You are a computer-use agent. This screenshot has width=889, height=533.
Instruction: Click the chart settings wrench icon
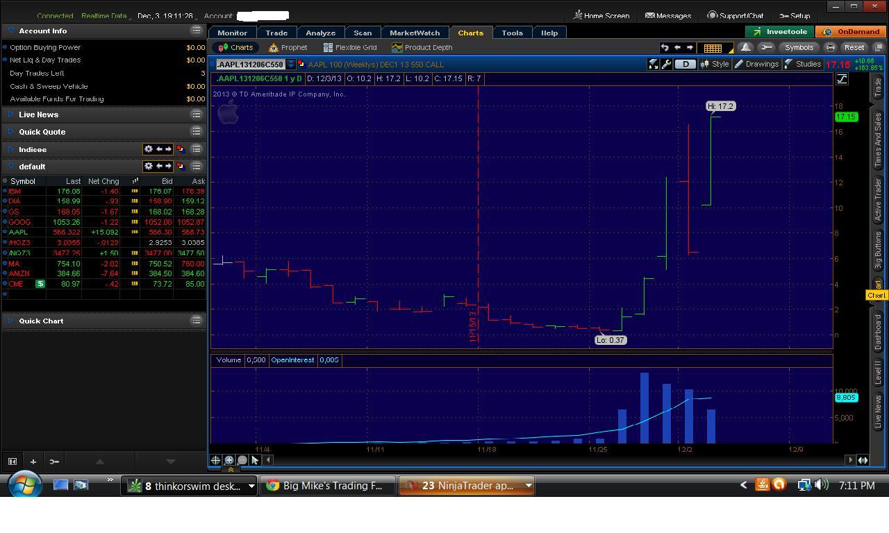pos(666,64)
